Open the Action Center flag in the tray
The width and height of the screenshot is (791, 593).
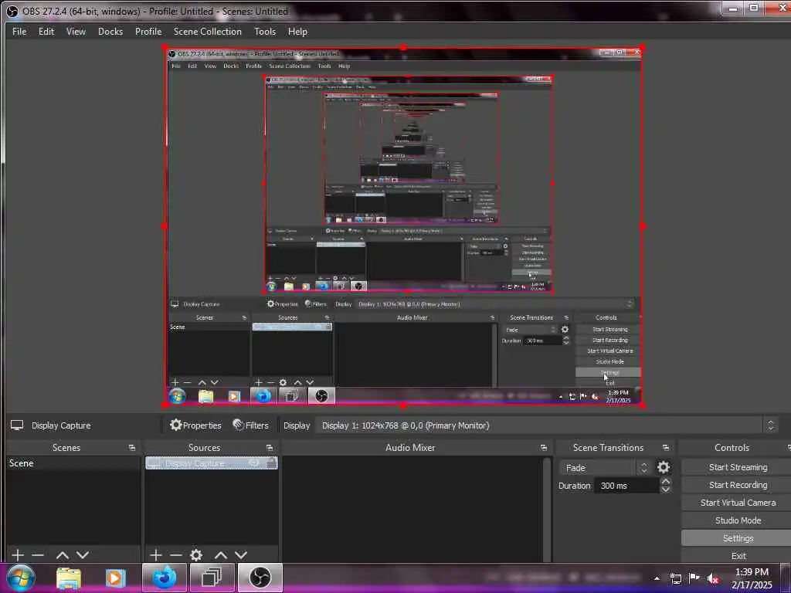click(x=694, y=578)
